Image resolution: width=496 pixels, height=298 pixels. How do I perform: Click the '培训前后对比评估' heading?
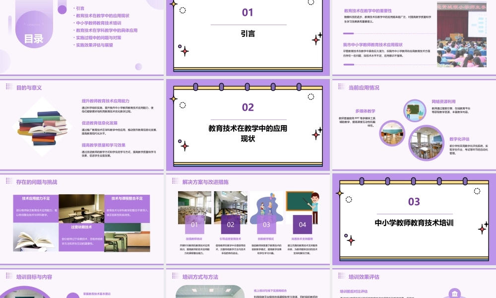click(x=354, y=292)
